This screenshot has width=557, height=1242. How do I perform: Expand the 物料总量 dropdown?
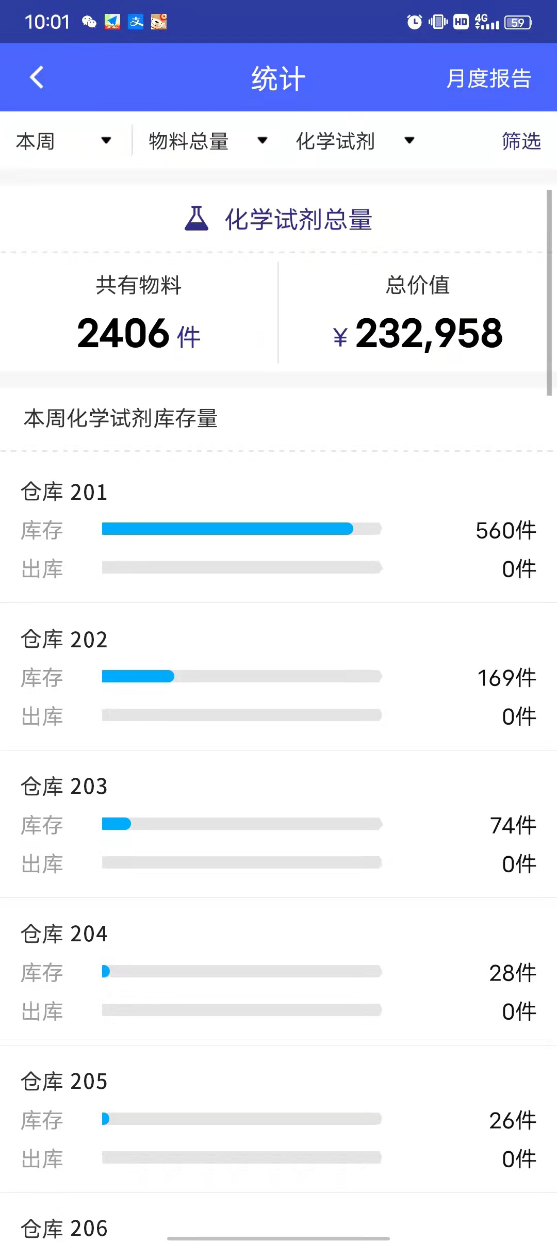[207, 141]
